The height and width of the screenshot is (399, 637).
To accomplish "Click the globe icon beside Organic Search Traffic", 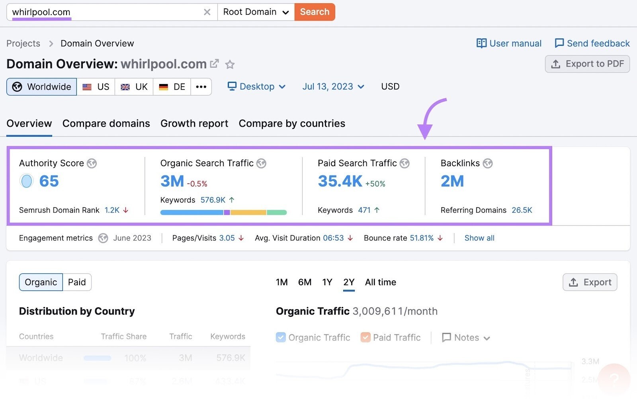I will (262, 163).
